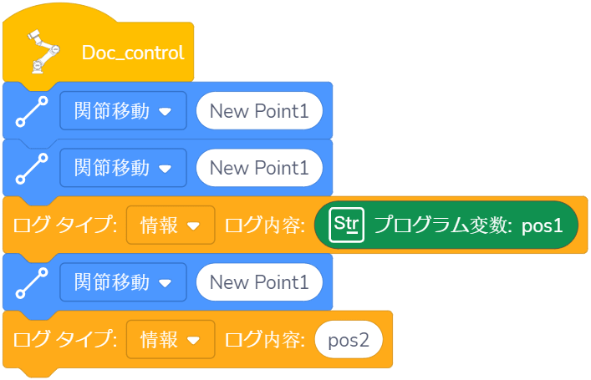This screenshot has width=591, height=380.
Task: Click ログ タイプ label on the pos2 log block
Action: point(64,340)
